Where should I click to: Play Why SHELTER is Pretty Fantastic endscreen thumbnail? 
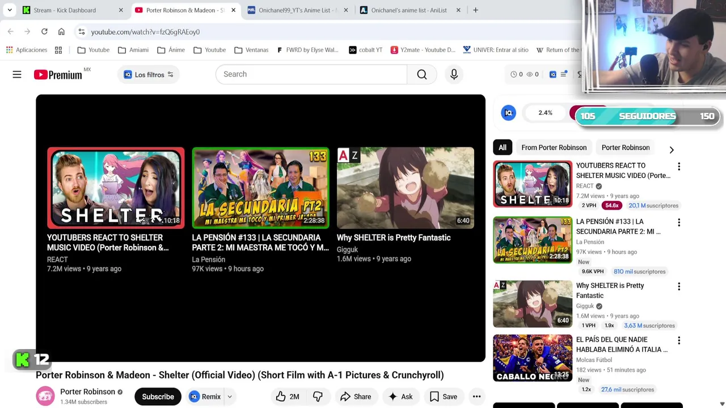click(406, 188)
